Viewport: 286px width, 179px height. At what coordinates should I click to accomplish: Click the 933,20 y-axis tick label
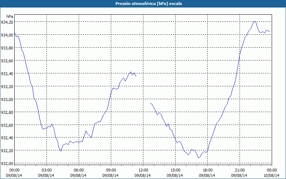coord(7,87)
